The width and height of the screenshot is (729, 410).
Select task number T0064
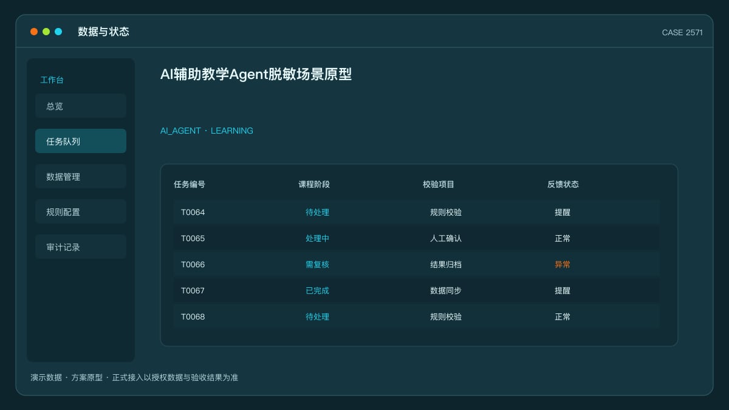coord(193,213)
